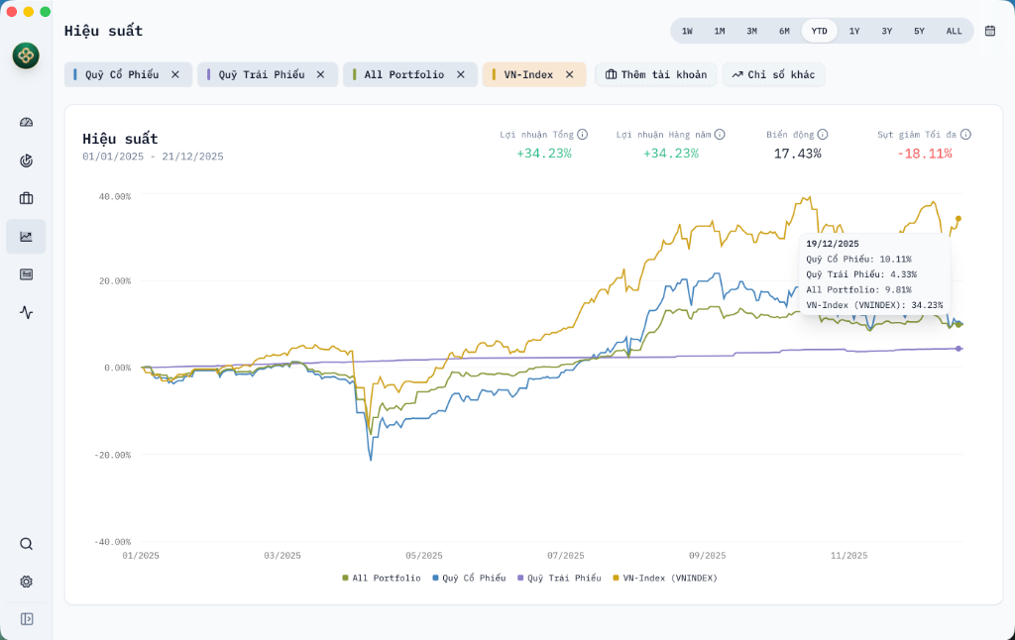Select the 1Y time range tab

854,31
